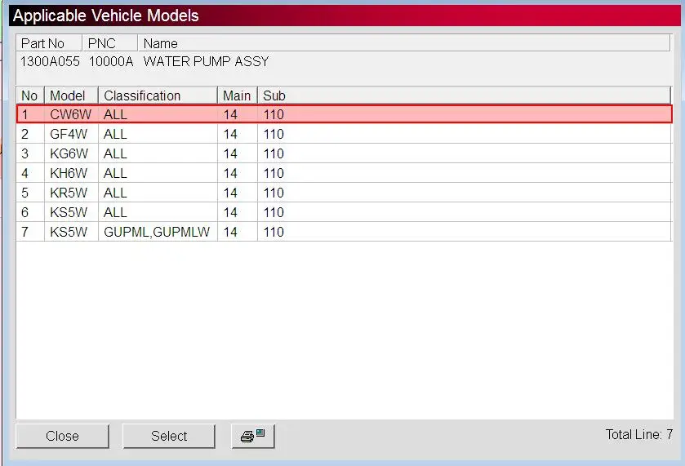Click the WATER PUMP ASSY name
The width and height of the screenshot is (685, 466).
pos(206,61)
